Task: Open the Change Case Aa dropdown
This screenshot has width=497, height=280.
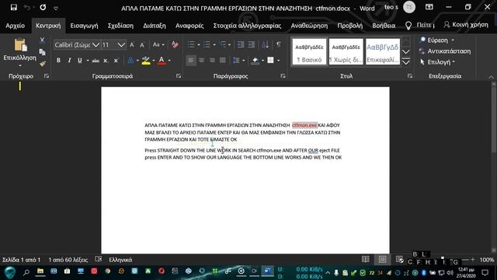Action: click(158, 45)
